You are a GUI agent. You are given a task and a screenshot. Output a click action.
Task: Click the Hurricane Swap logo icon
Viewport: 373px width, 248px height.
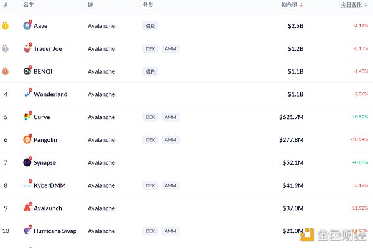click(x=27, y=231)
